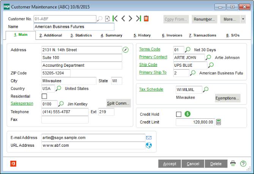Click the Name field
This screenshot has height=174, width=254.
74,27
